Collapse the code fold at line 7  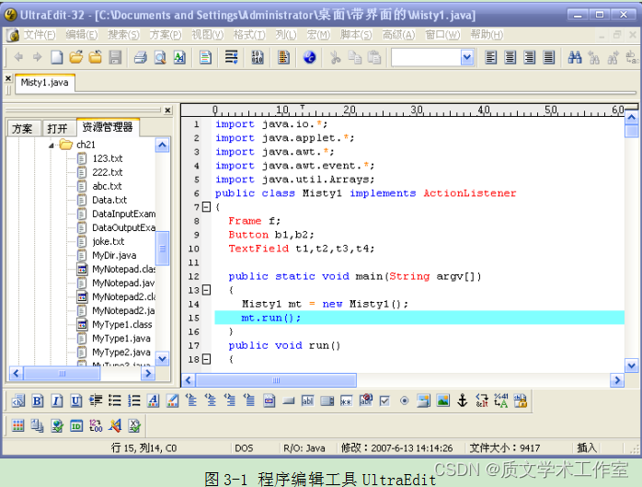point(206,207)
